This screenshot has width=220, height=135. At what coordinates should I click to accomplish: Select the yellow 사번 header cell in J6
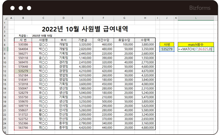point(167,44)
